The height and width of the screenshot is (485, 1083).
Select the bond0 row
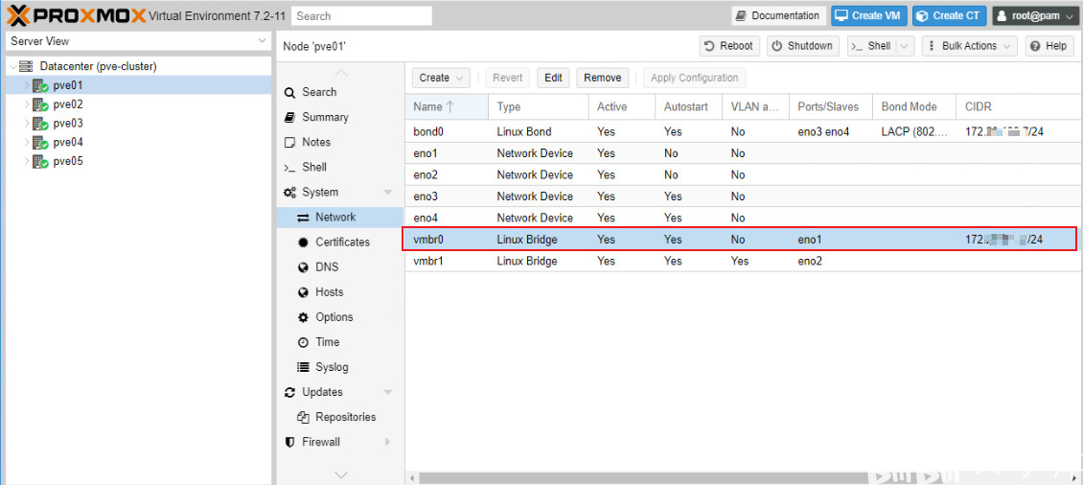point(742,131)
